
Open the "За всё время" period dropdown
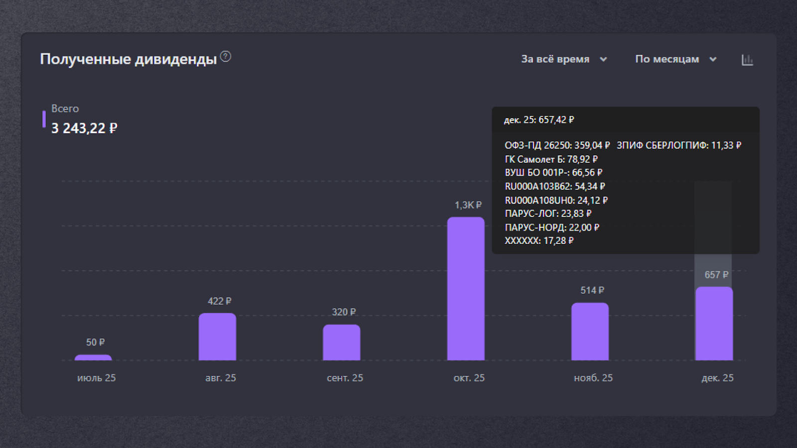point(563,59)
